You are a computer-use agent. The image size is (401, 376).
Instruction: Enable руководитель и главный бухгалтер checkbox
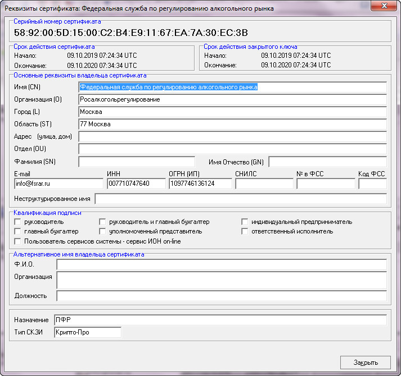coord(102,222)
